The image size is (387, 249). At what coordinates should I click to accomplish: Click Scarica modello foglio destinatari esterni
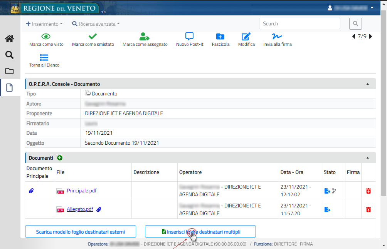[81, 232]
